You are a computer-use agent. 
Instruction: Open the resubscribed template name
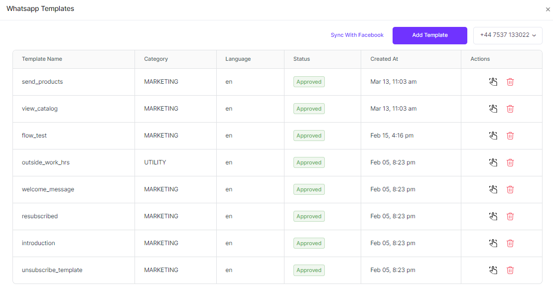[39, 216]
